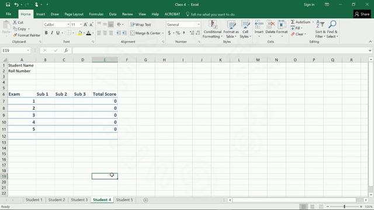Open the General number format dropdown
This screenshot has height=210, width=374.
tap(199, 24)
